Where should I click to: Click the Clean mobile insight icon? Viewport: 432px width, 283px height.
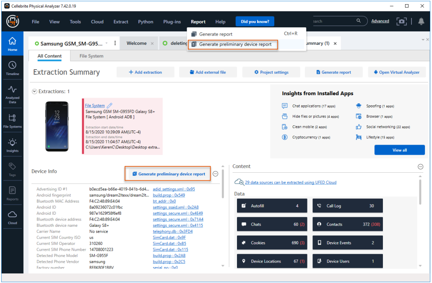pos(285,127)
